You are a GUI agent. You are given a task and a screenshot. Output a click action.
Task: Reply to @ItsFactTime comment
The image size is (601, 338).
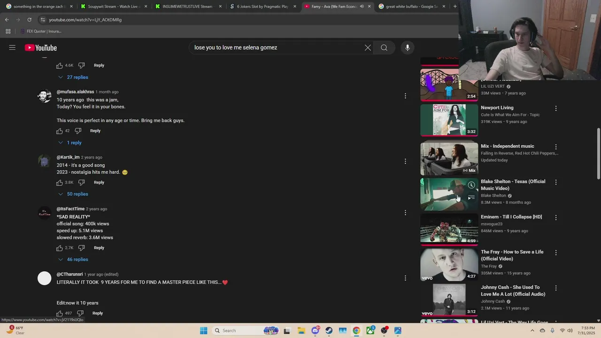(99, 248)
